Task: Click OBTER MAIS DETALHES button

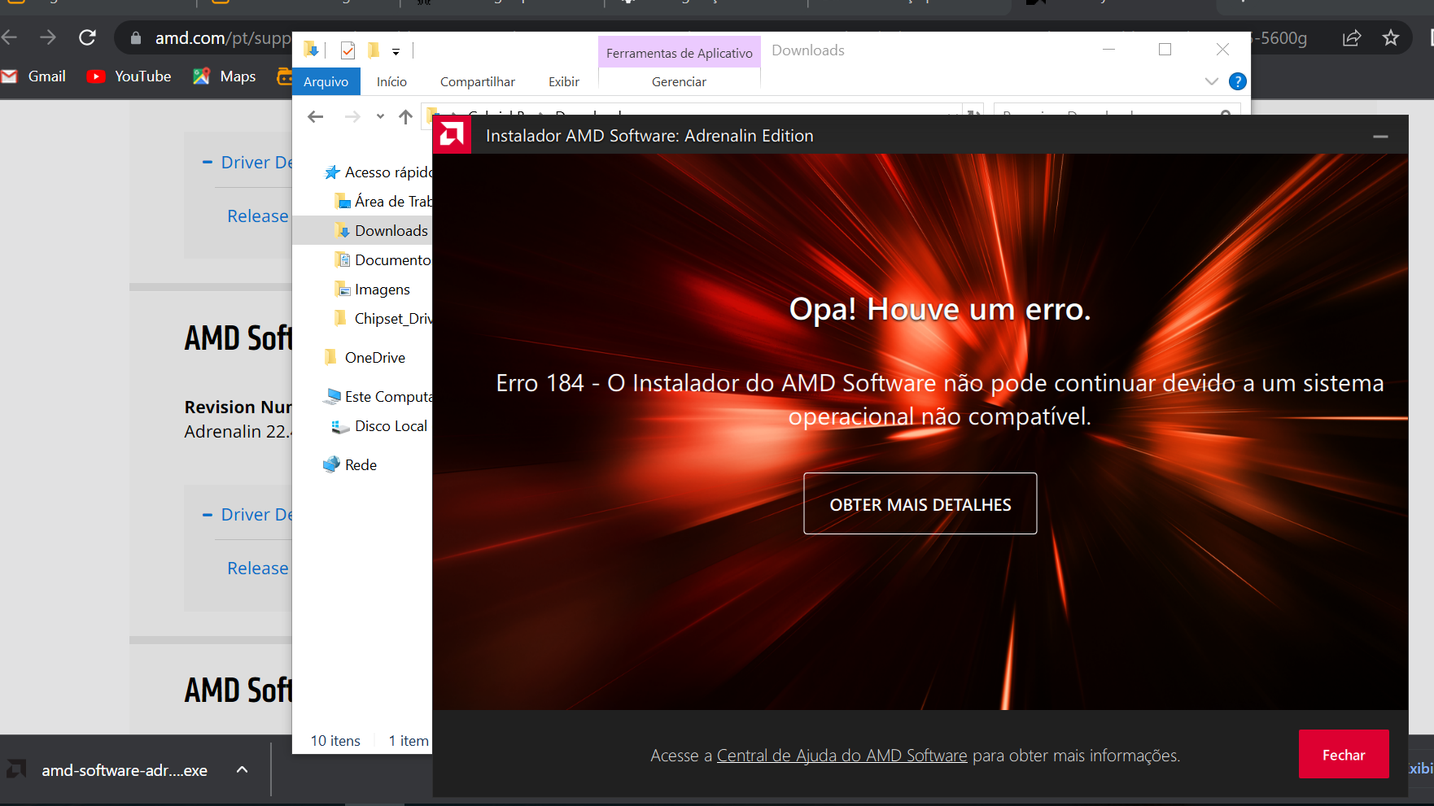Action: click(920, 503)
